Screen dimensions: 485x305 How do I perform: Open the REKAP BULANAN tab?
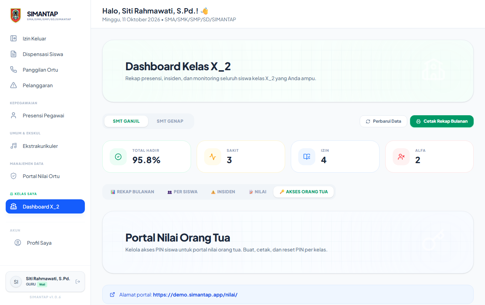tap(132, 192)
